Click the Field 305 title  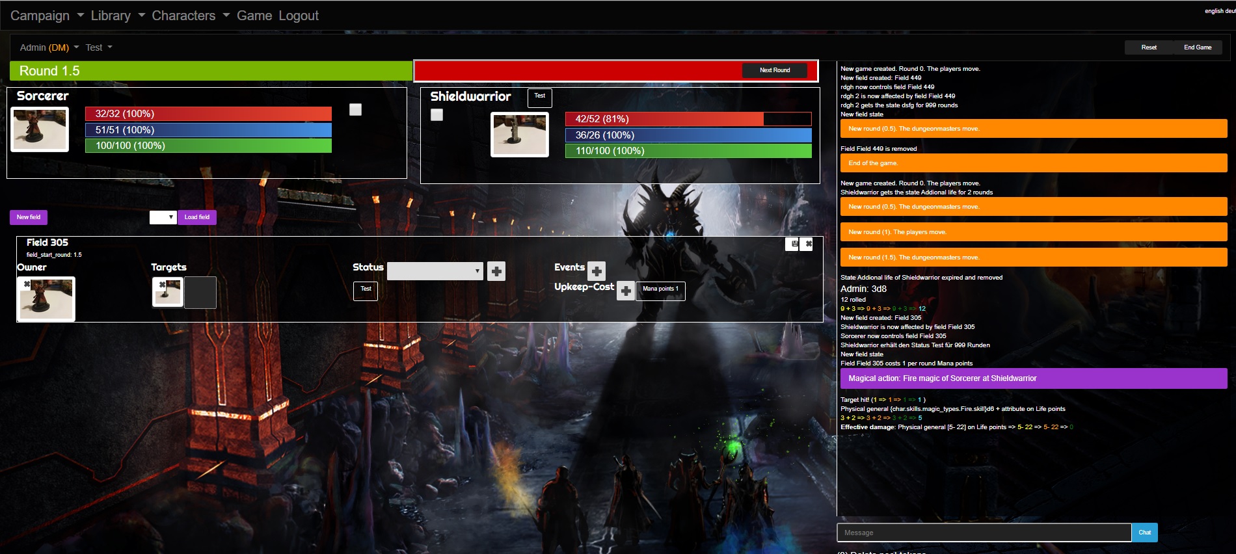coord(47,243)
